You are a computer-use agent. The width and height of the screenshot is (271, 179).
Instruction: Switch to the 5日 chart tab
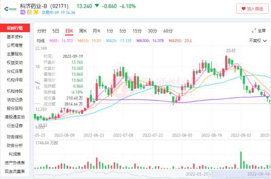56,31
